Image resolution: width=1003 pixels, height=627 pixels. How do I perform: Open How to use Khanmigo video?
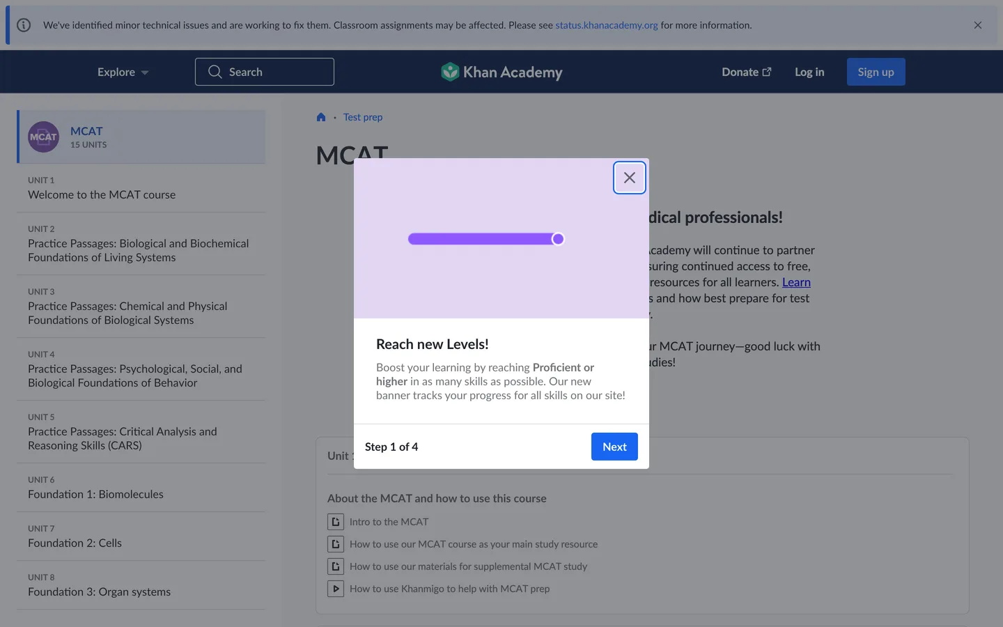[x=449, y=589]
